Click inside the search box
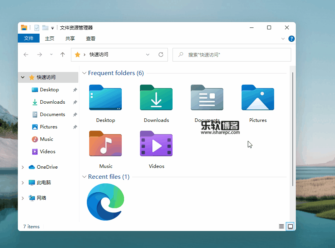 (x=232, y=55)
